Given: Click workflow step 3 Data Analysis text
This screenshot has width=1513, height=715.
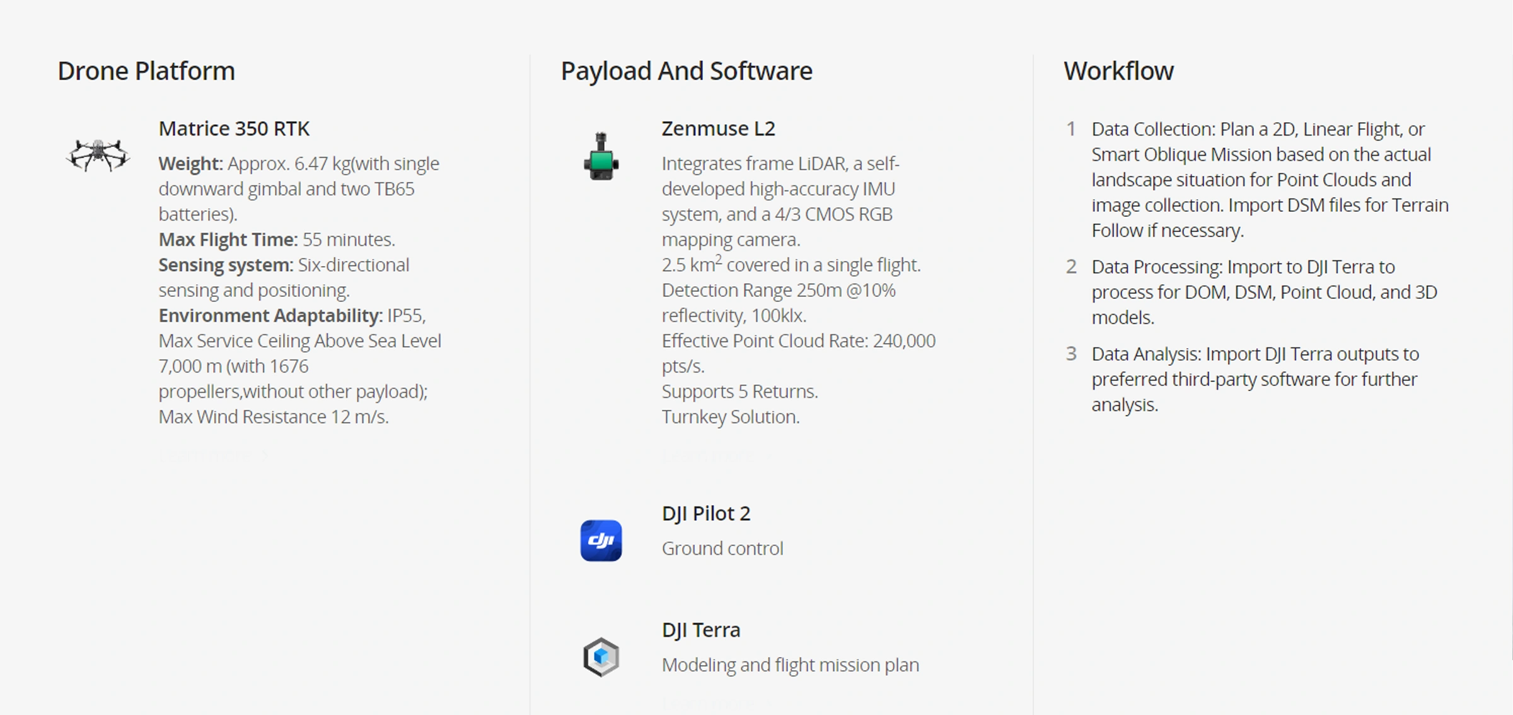Looking at the screenshot, I should 1255,379.
